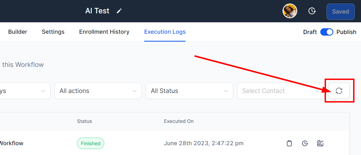The height and width of the screenshot is (155, 361).
Task: Expand the All actions dropdown
Action: click(x=98, y=91)
